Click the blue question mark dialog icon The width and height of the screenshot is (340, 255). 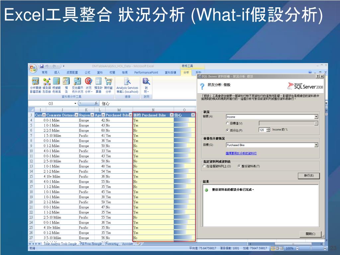(202, 86)
